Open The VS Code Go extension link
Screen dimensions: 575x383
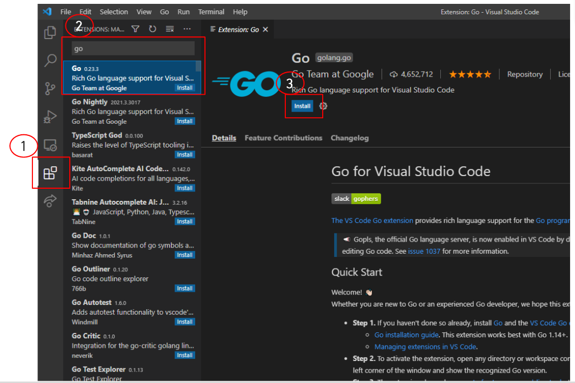[x=372, y=221]
